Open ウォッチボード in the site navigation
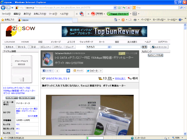The width and height of the screenshot is (187, 140). coord(86,42)
